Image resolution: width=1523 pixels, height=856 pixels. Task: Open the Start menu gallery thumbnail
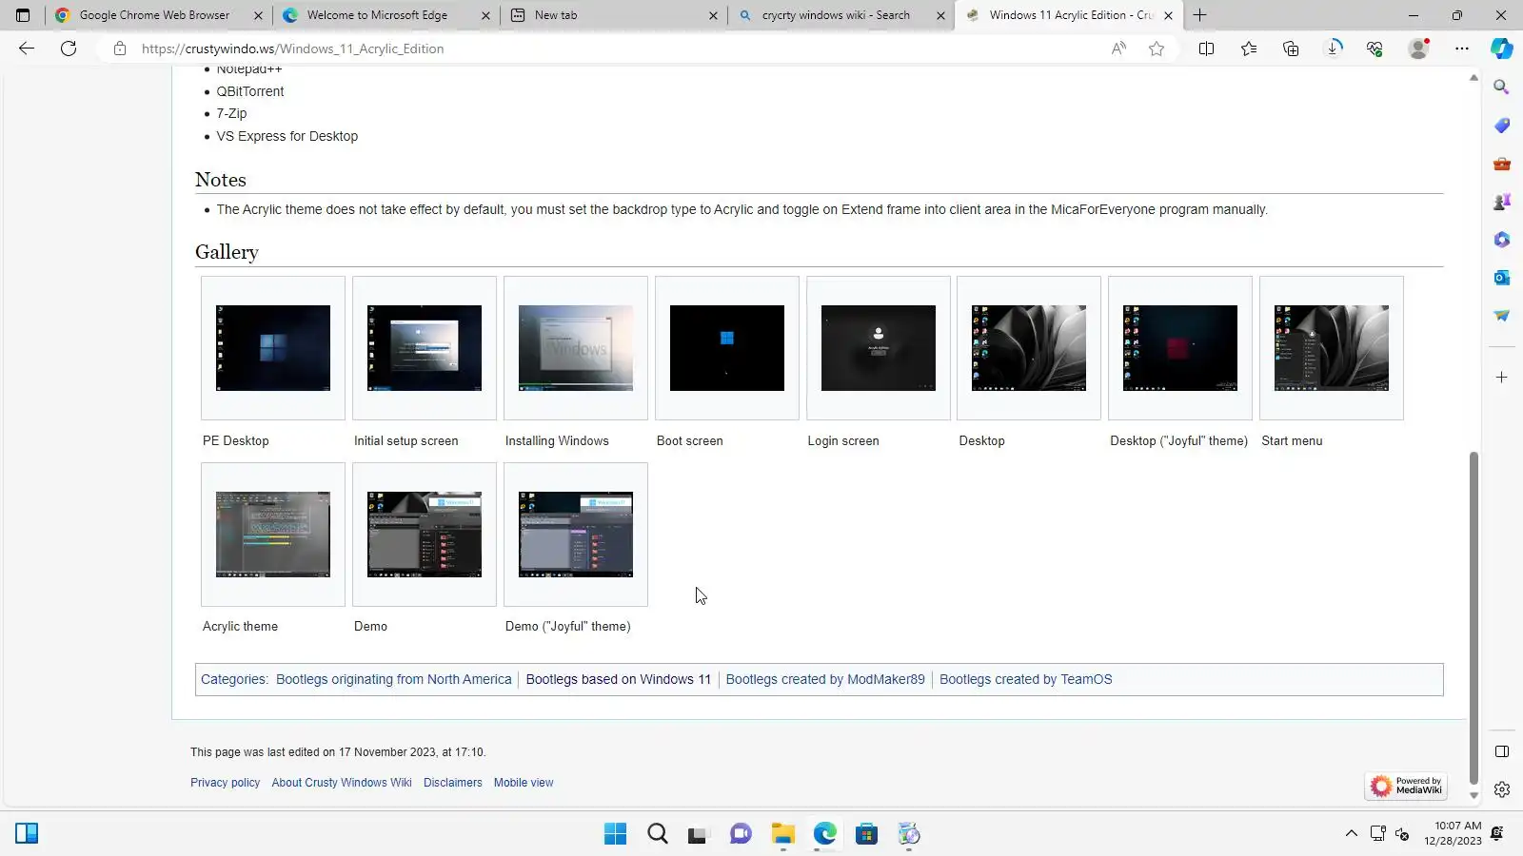tap(1332, 348)
